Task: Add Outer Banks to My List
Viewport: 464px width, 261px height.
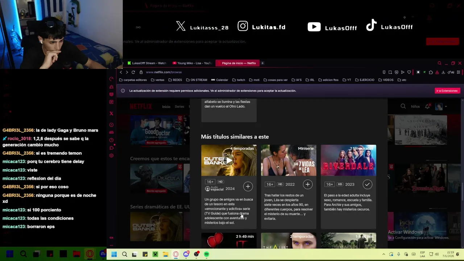Action: point(248,186)
